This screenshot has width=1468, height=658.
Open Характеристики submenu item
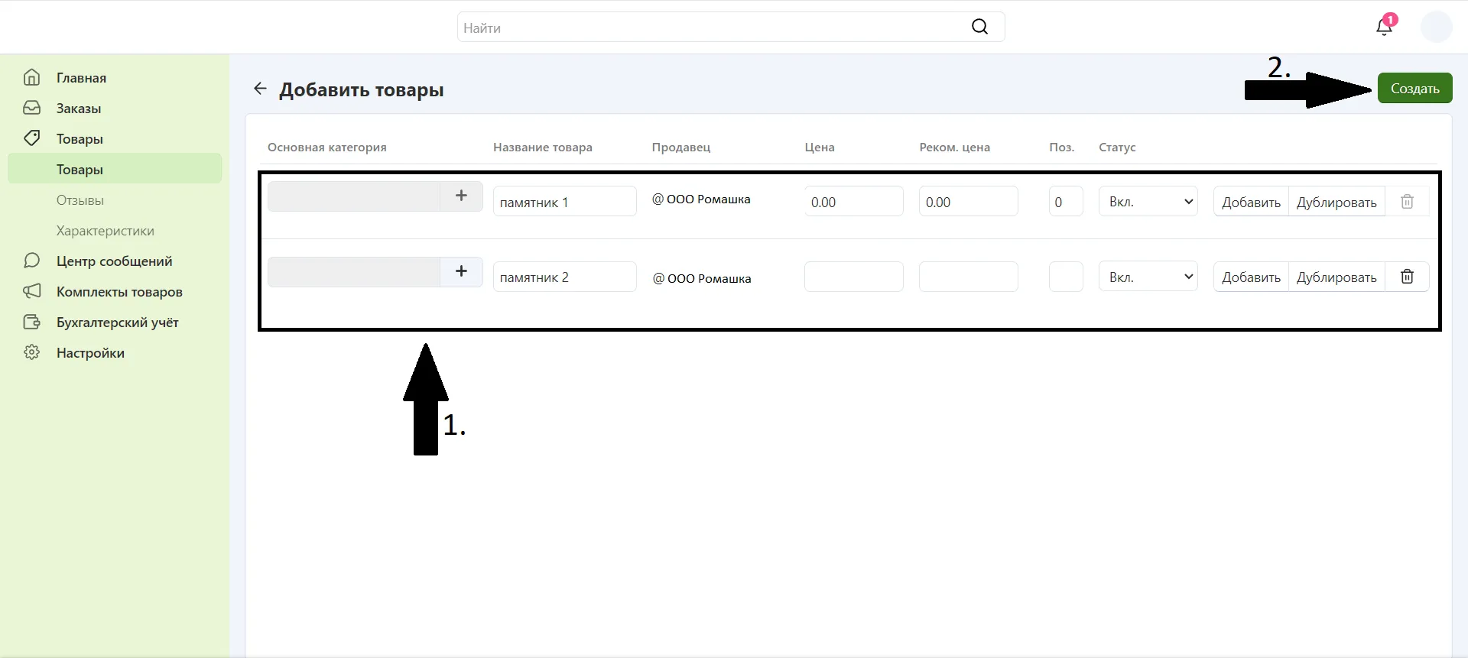[106, 231]
